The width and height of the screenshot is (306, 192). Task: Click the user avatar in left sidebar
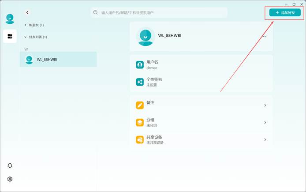coord(10,19)
